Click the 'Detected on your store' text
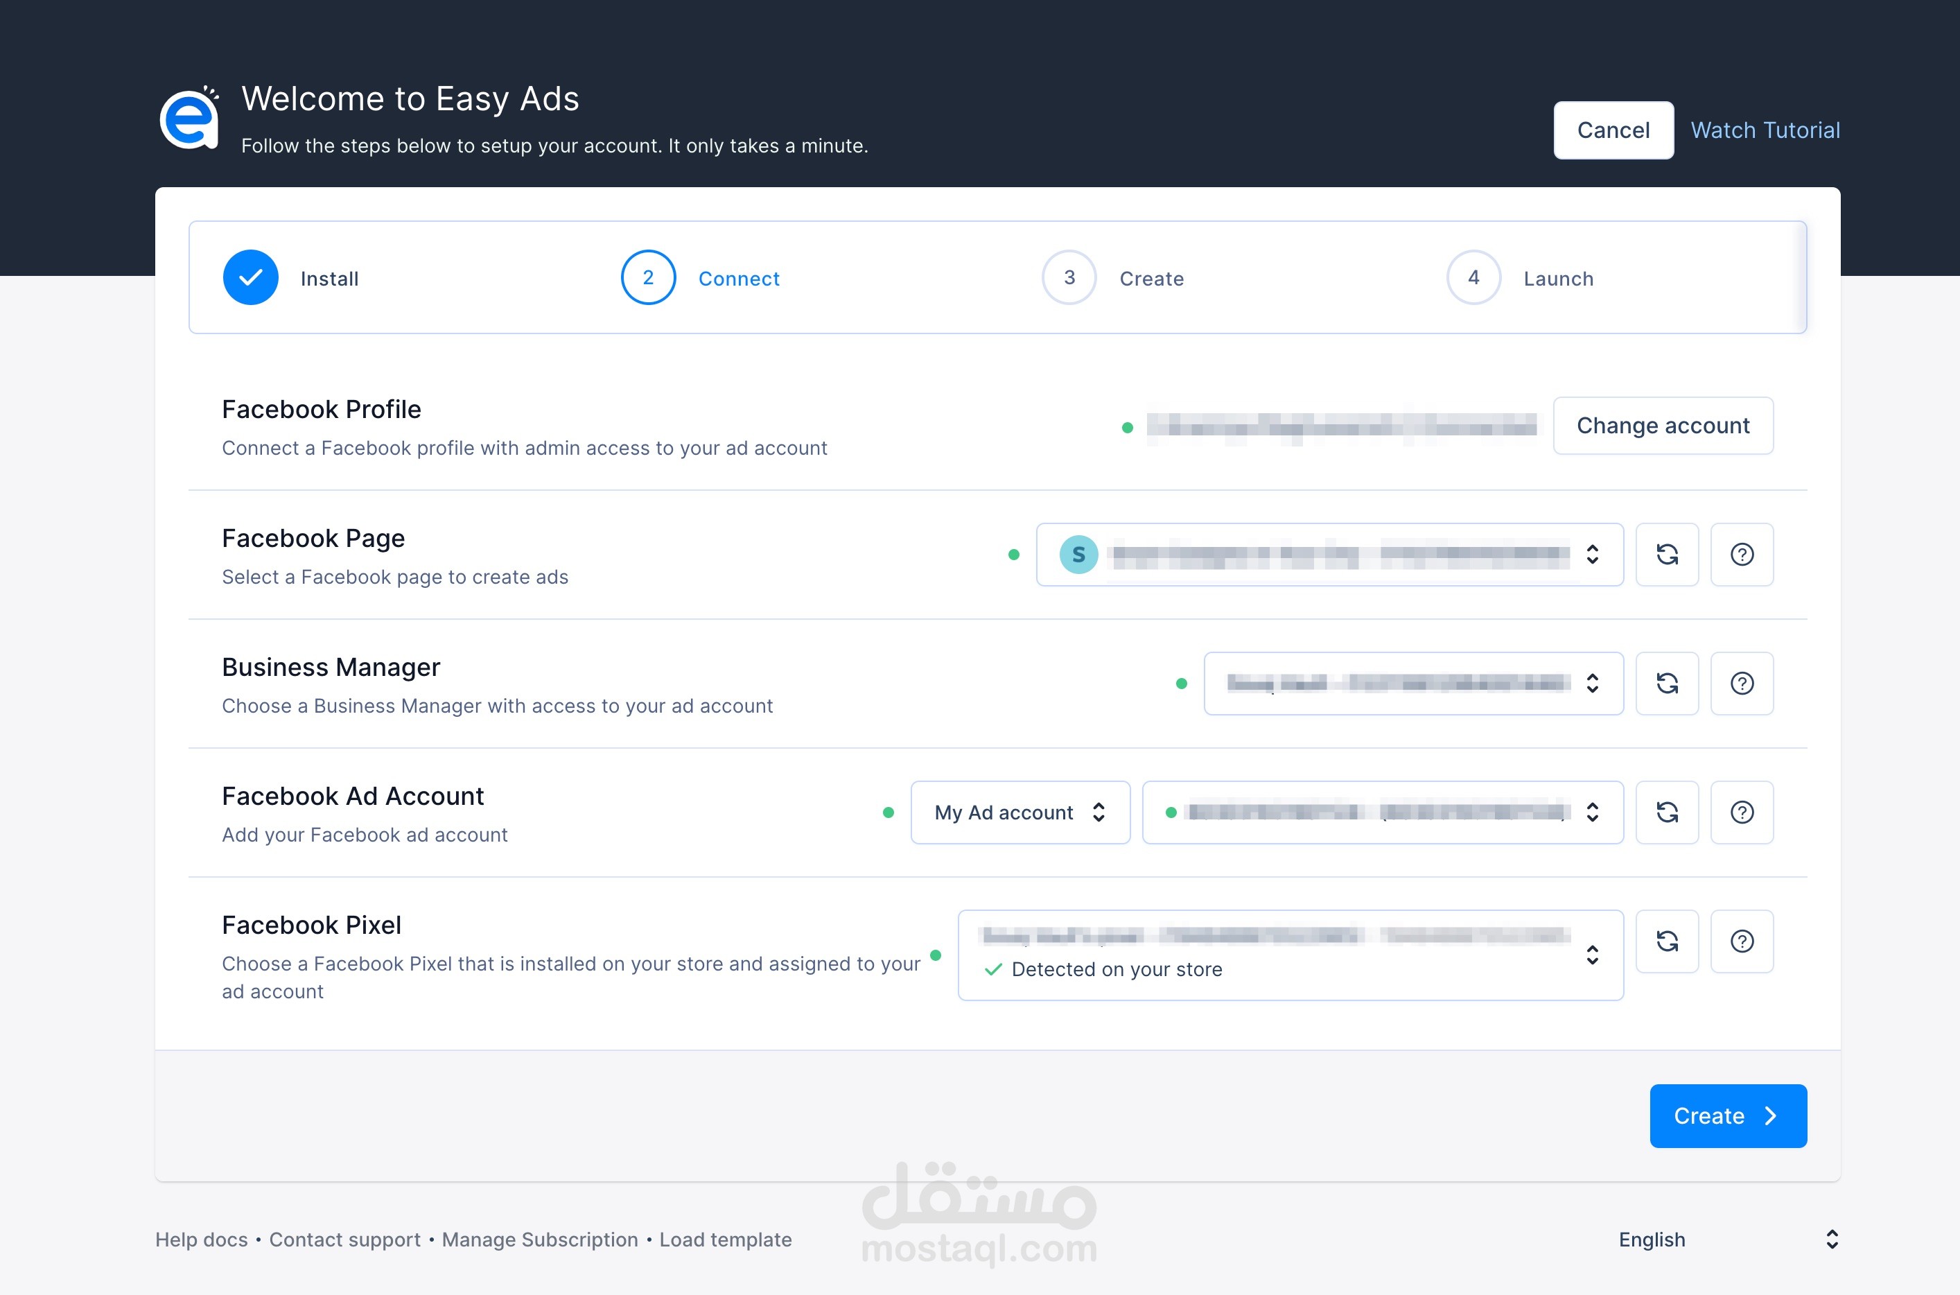 click(1117, 968)
